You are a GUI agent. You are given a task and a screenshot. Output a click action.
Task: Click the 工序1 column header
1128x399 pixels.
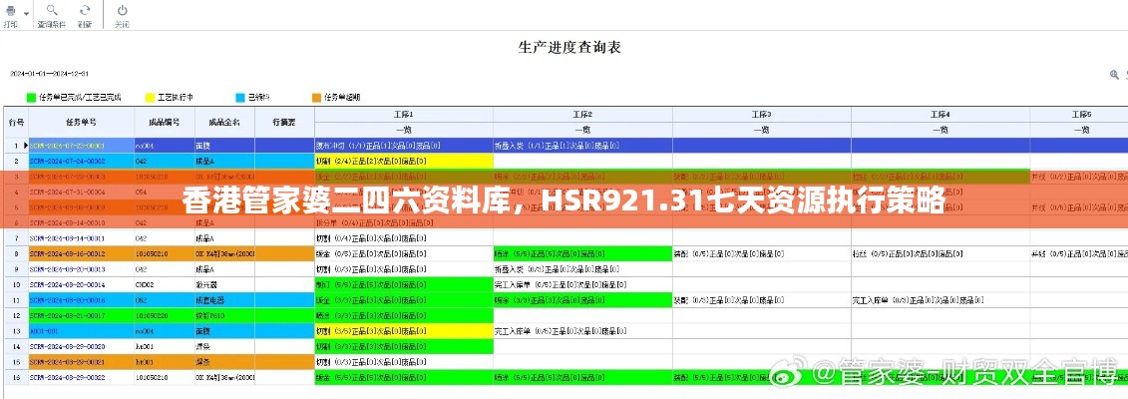(x=403, y=115)
